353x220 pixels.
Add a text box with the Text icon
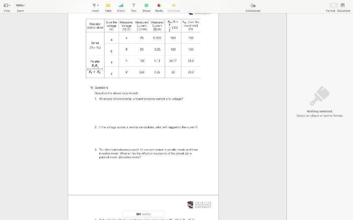click(x=133, y=5)
